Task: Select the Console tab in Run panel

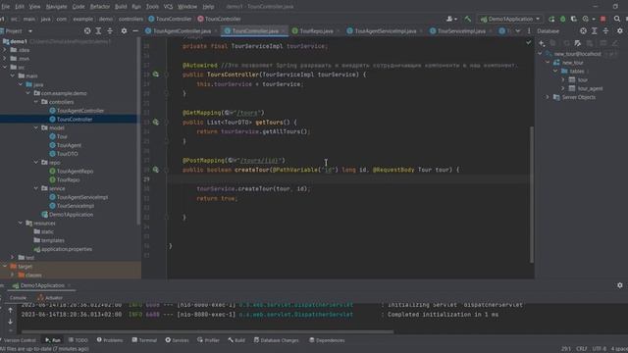Action: click(18, 298)
